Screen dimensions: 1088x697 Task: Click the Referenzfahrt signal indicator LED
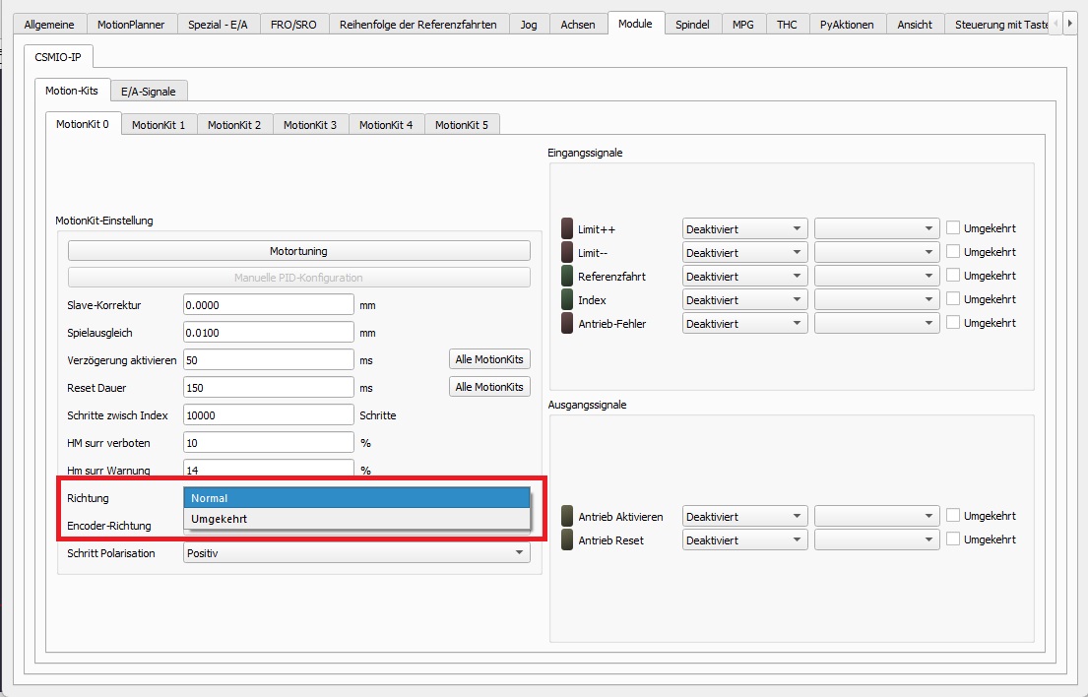click(567, 276)
